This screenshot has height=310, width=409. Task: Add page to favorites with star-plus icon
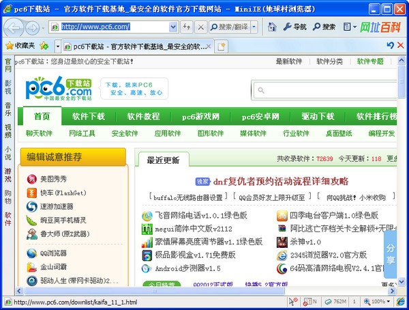tap(44, 46)
